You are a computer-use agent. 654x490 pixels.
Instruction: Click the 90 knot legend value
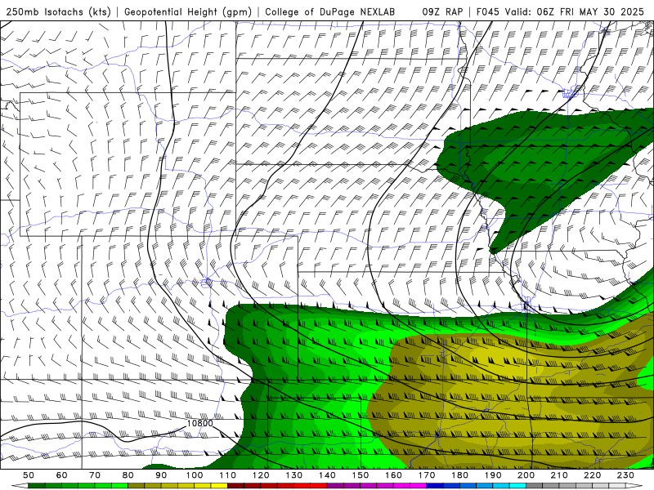(161, 475)
